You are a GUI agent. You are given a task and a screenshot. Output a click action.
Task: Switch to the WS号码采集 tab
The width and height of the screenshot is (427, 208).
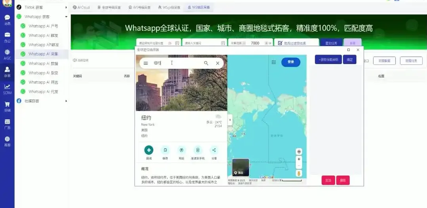[x=139, y=8]
